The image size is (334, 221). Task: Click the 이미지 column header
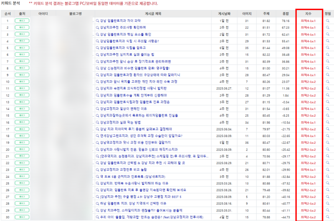pyautogui.click(x=247, y=14)
